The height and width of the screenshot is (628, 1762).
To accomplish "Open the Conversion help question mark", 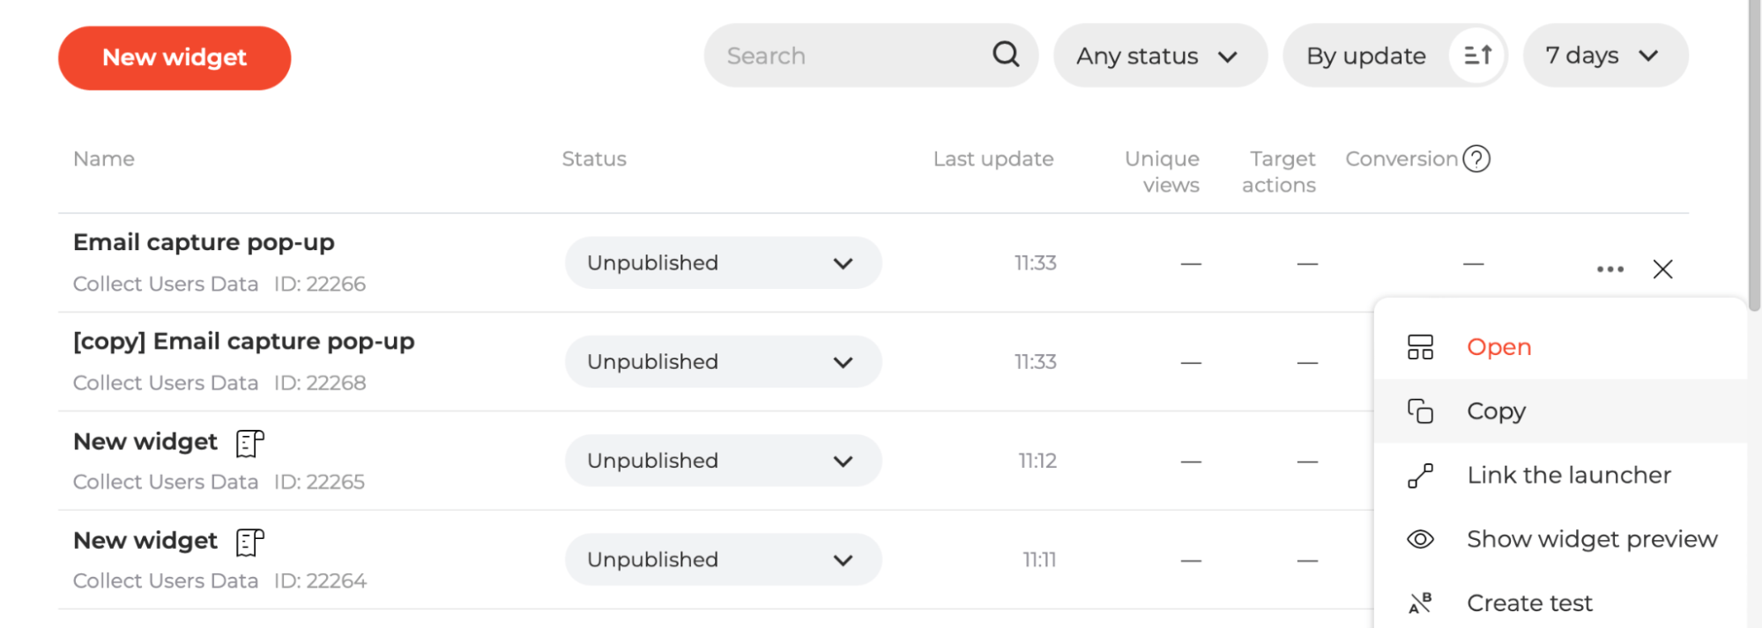I will pyautogui.click(x=1476, y=159).
